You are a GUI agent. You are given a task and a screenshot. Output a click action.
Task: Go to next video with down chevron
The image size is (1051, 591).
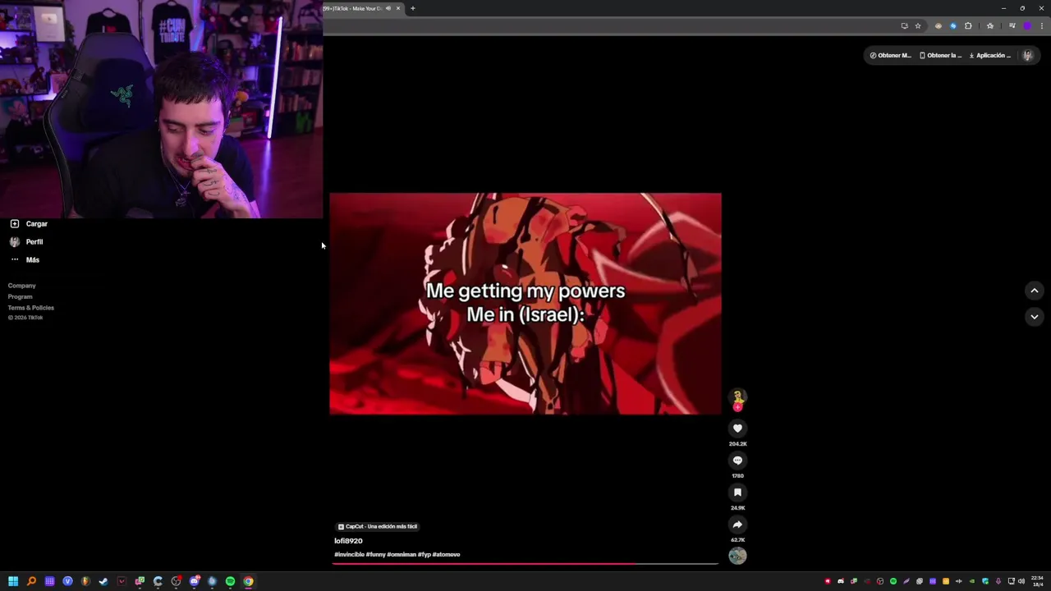point(1035,317)
